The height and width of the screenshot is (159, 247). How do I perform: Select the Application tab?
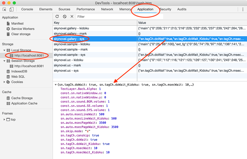[x=145, y=9]
